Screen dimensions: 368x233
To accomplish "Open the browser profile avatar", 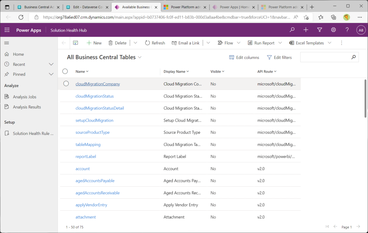I will click(346, 17).
